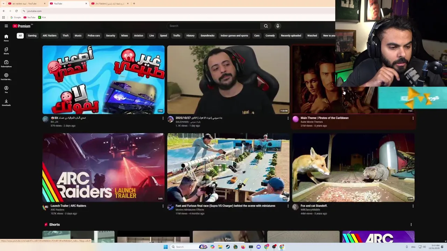Click the YouTube search input field
Screen dimensions: 447x251
pos(213,26)
